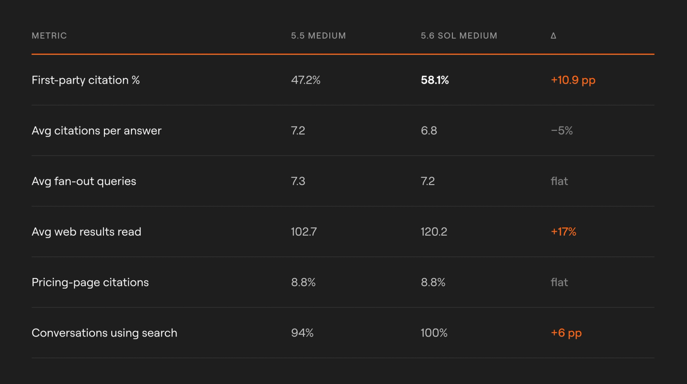Select the Avg fan-out queries label

84,181
